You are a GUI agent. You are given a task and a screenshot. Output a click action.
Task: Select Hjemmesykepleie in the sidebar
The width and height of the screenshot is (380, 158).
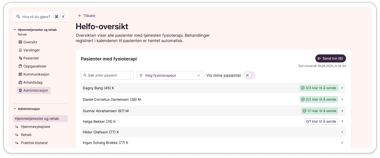tap(35, 127)
